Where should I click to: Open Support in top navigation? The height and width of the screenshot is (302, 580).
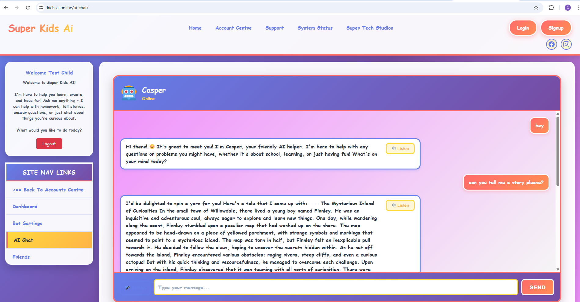(x=275, y=28)
